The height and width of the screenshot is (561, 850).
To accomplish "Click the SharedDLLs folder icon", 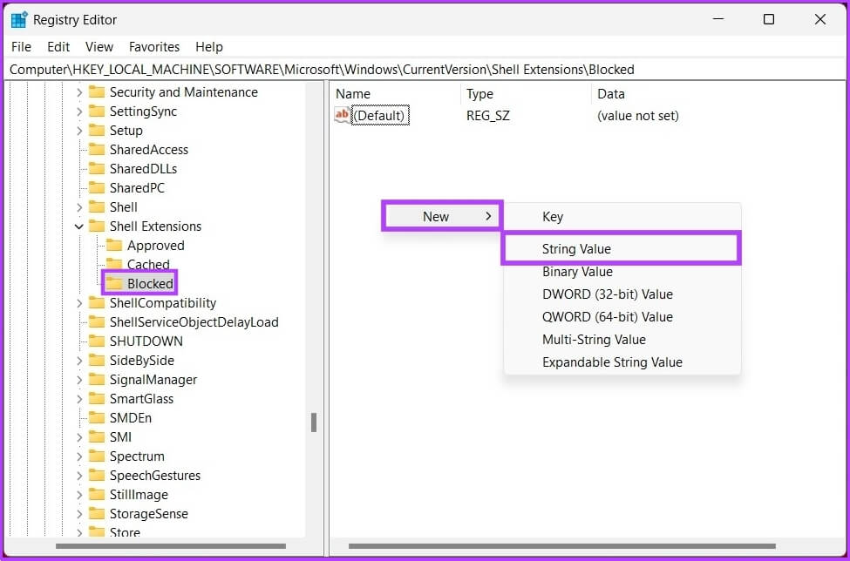I will pos(97,168).
